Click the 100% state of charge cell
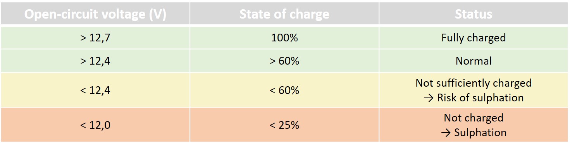The height and width of the screenshot is (147, 570). tap(284, 38)
